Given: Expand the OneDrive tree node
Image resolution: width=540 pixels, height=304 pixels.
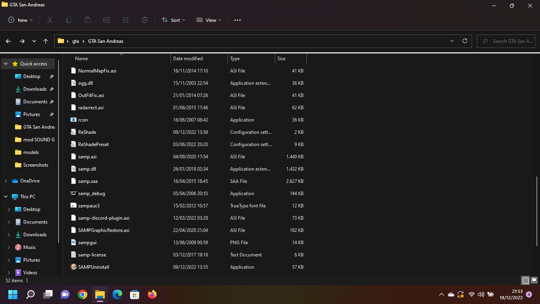Looking at the screenshot, I should 6,181.
